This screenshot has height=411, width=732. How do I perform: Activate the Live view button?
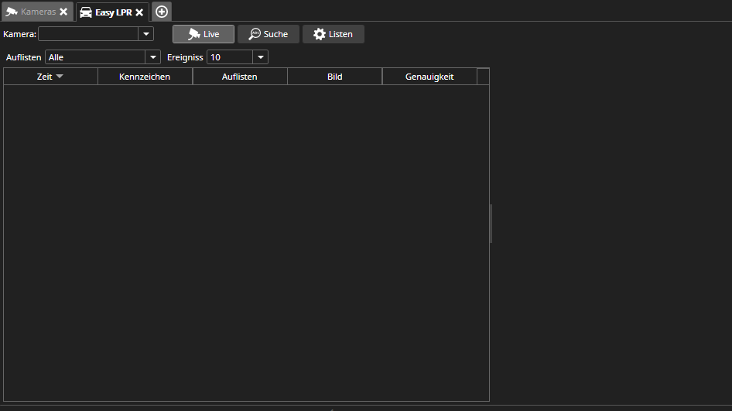204,34
